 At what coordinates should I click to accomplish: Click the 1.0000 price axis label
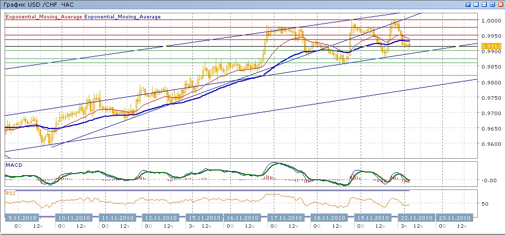tap(490, 20)
